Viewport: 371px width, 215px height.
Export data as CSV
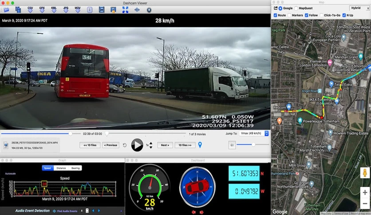(30, 10)
